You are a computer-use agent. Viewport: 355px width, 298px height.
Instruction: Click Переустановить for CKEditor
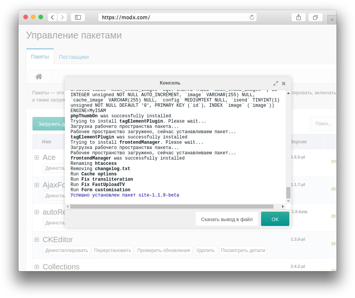coord(112,250)
